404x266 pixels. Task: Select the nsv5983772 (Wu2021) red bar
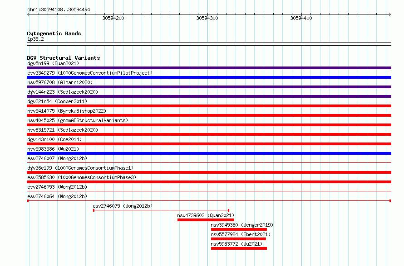click(239, 248)
